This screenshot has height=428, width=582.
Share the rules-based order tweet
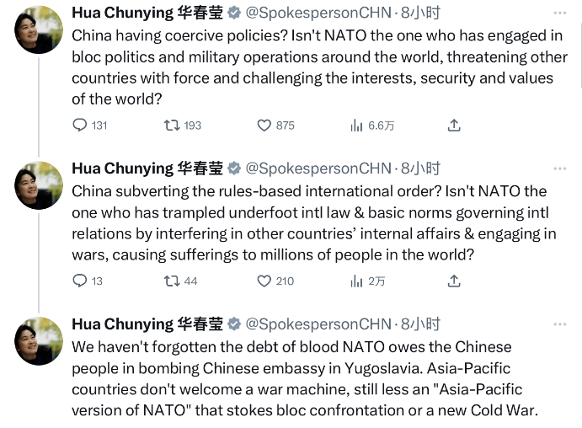click(x=454, y=281)
